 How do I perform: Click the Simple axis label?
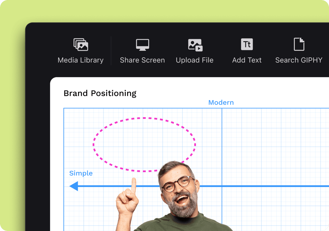[x=81, y=173]
